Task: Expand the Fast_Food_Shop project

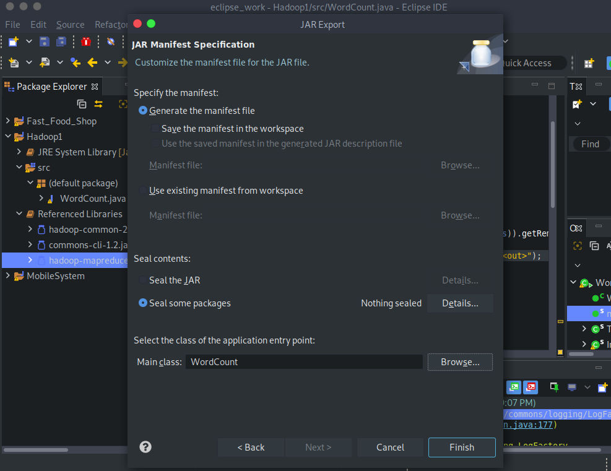Action: [8, 121]
